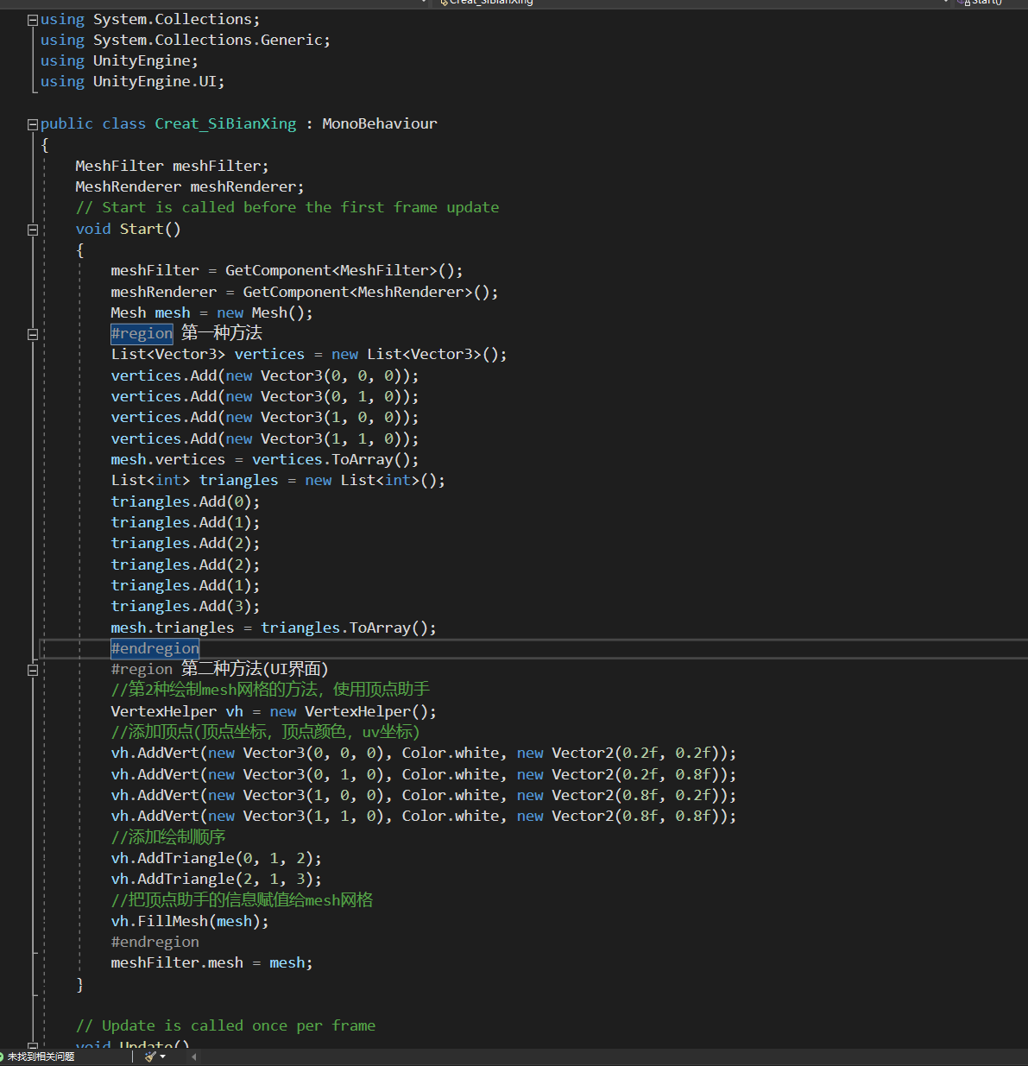Collapse the 第二种方法(UI界面) region
The image size is (1028, 1066).
click(33, 670)
